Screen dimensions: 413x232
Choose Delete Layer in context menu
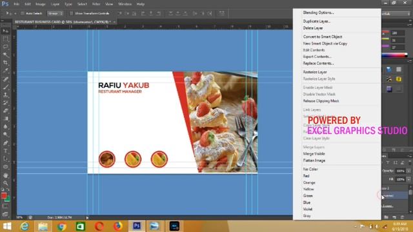[312, 28]
